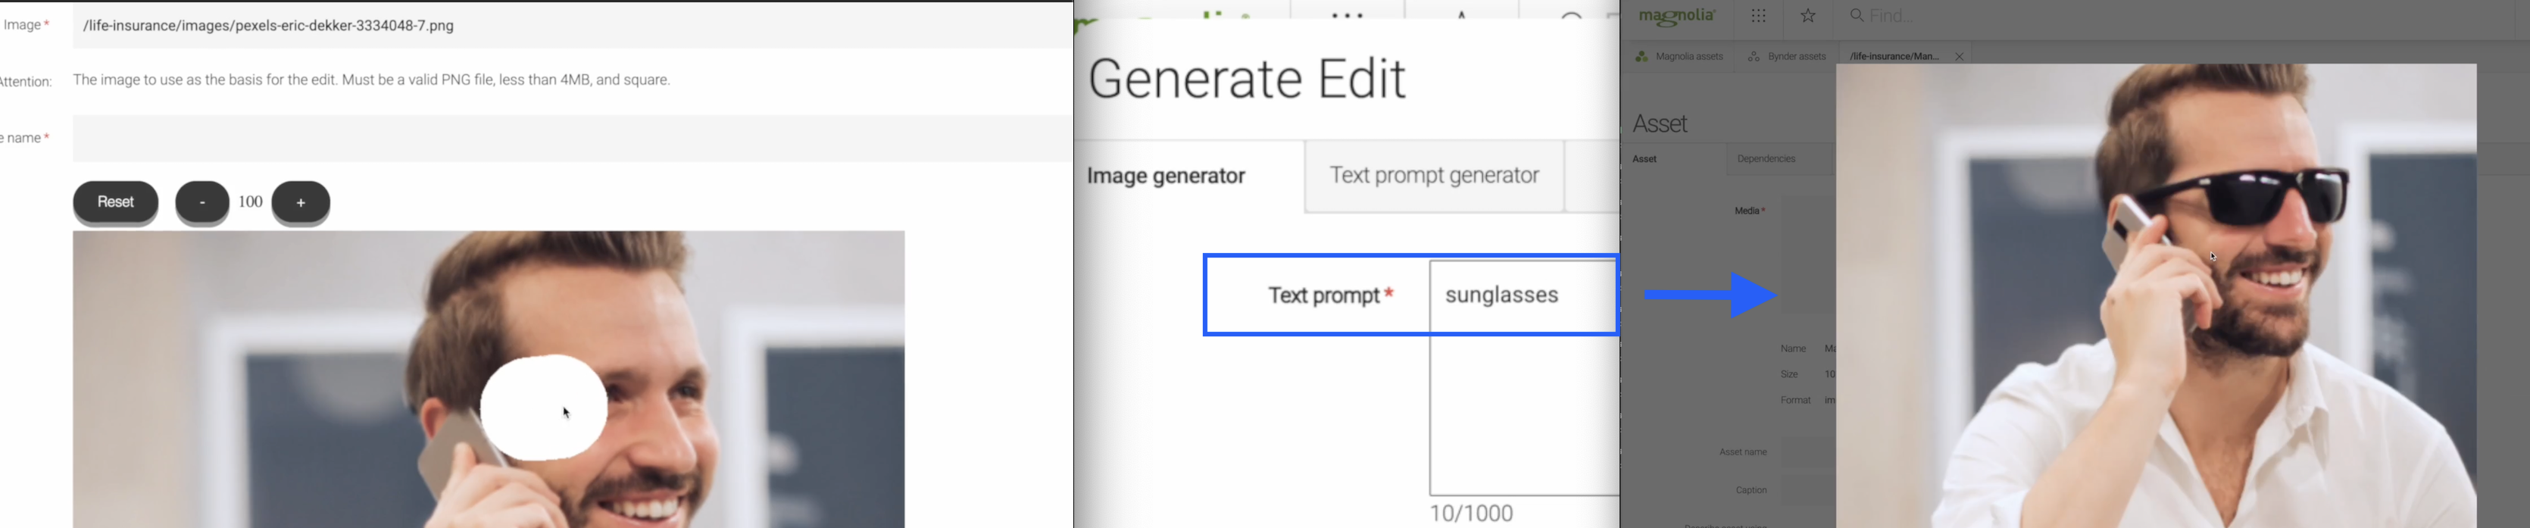2530x528 pixels.
Task: Click the Magnolia assets green icon
Action: (x=1641, y=57)
